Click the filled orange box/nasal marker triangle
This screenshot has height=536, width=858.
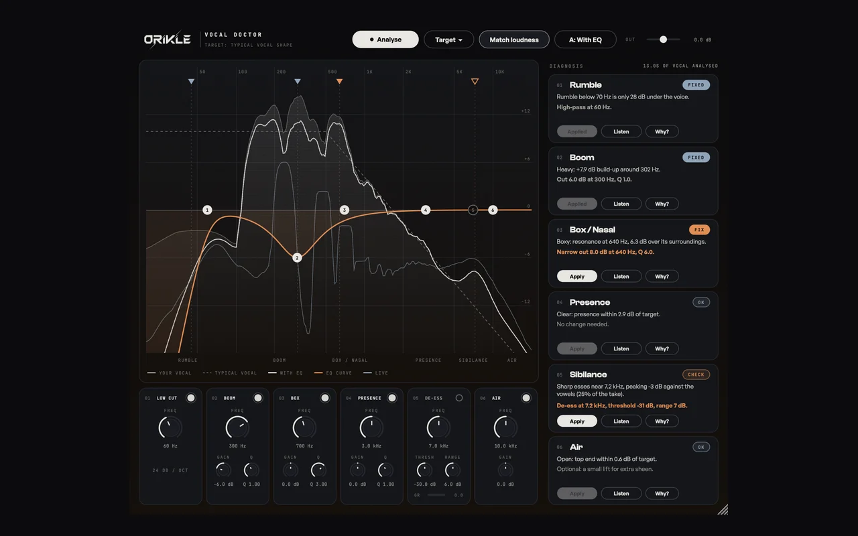(339, 82)
